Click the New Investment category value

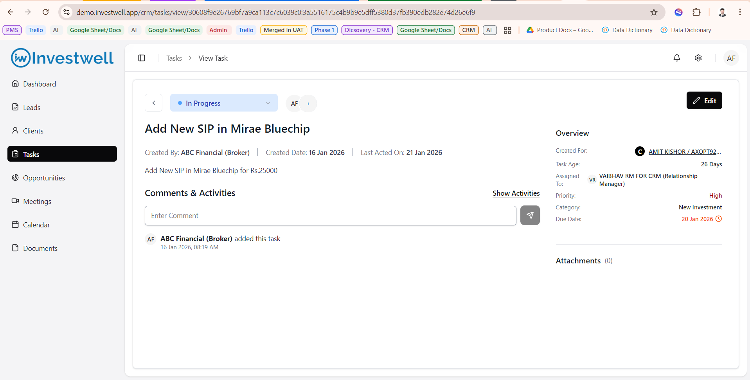[700, 207]
